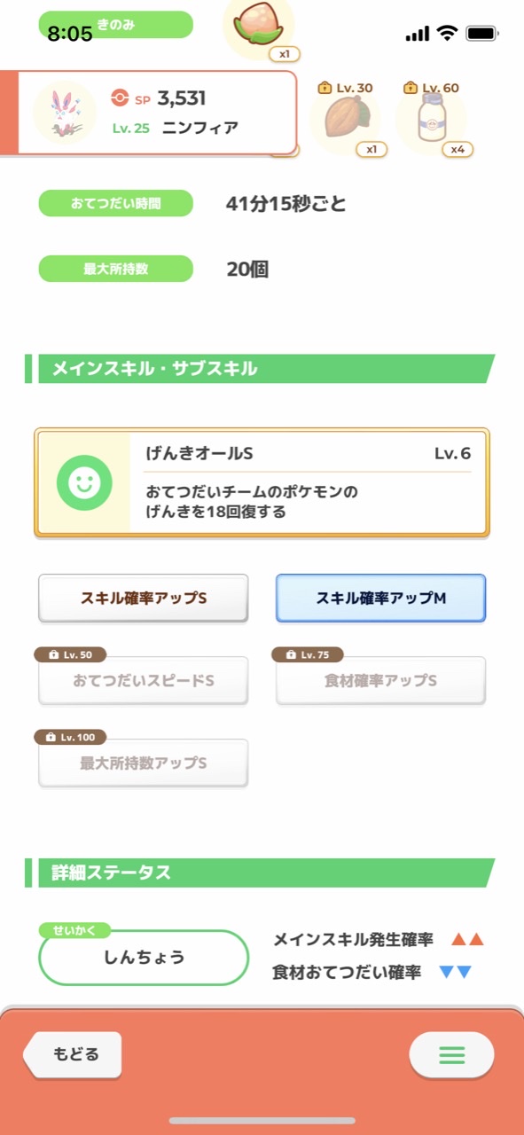Tap locked 食材確率アップS skill

tap(381, 680)
